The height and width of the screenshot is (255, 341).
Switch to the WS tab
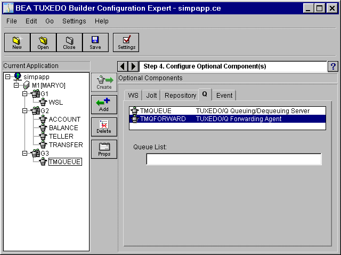click(x=133, y=96)
